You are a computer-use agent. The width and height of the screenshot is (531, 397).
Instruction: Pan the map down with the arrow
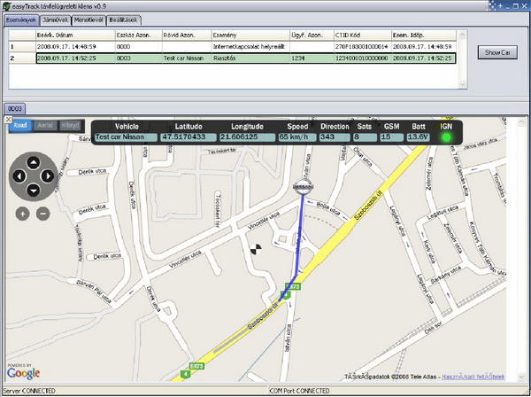coord(34,191)
